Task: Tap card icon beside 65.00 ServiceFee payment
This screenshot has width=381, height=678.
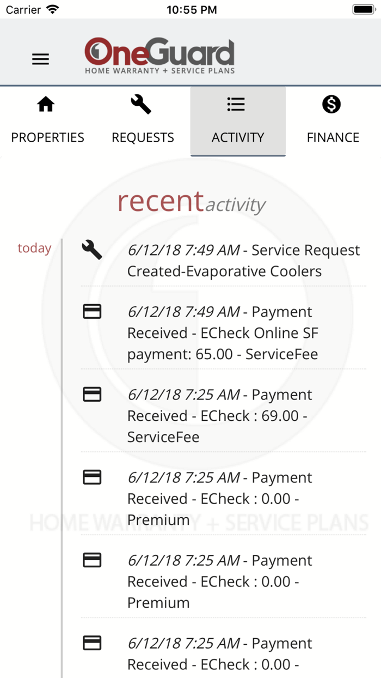Action: pos(92,312)
